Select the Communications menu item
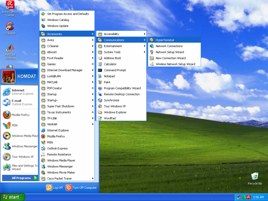268x201 pixels. [x=121, y=40]
